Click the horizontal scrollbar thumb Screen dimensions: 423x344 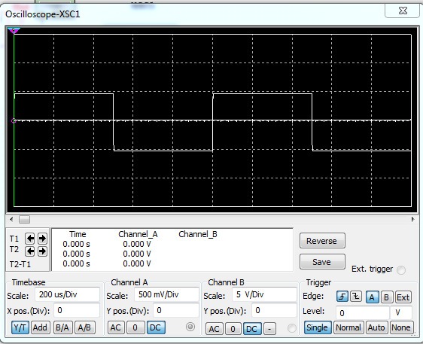[x=24, y=219]
